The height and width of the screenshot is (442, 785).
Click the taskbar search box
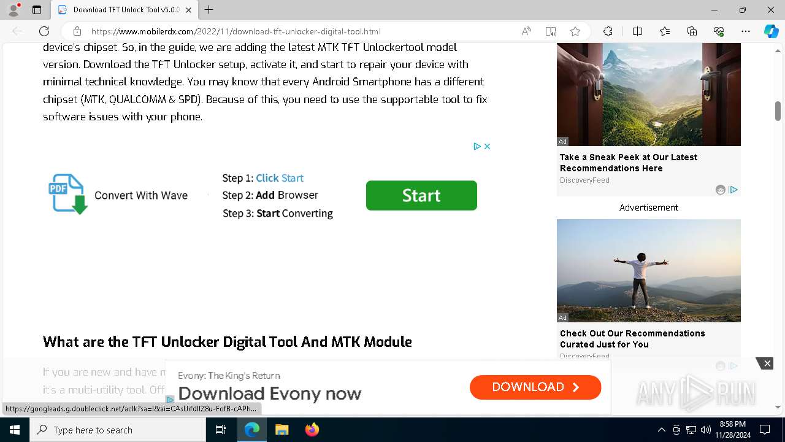tap(118, 430)
